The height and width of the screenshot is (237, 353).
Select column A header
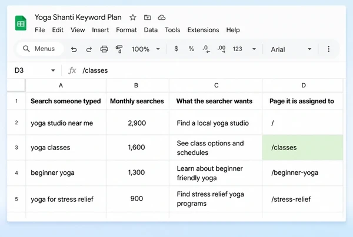tap(66, 85)
